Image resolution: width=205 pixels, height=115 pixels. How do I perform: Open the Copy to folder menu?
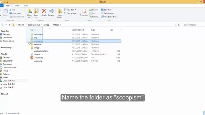point(36,13)
